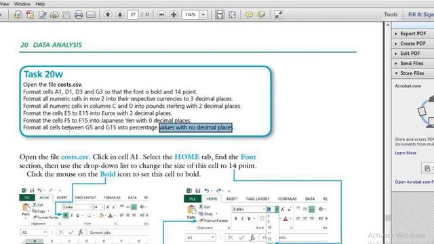Go to next page with down arrow
This screenshot has width=434, height=244.
[x=120, y=15]
